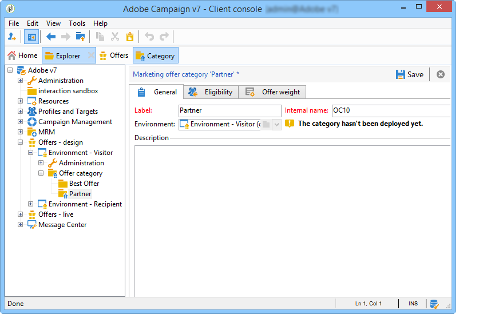Viewport: 483px width, 334px height.
Task: Click the Cut scissors icon
Action: (115, 37)
